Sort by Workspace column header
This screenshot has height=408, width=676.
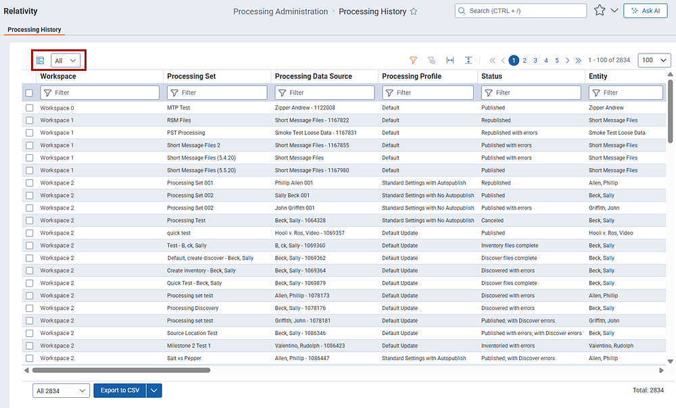pyautogui.click(x=58, y=76)
